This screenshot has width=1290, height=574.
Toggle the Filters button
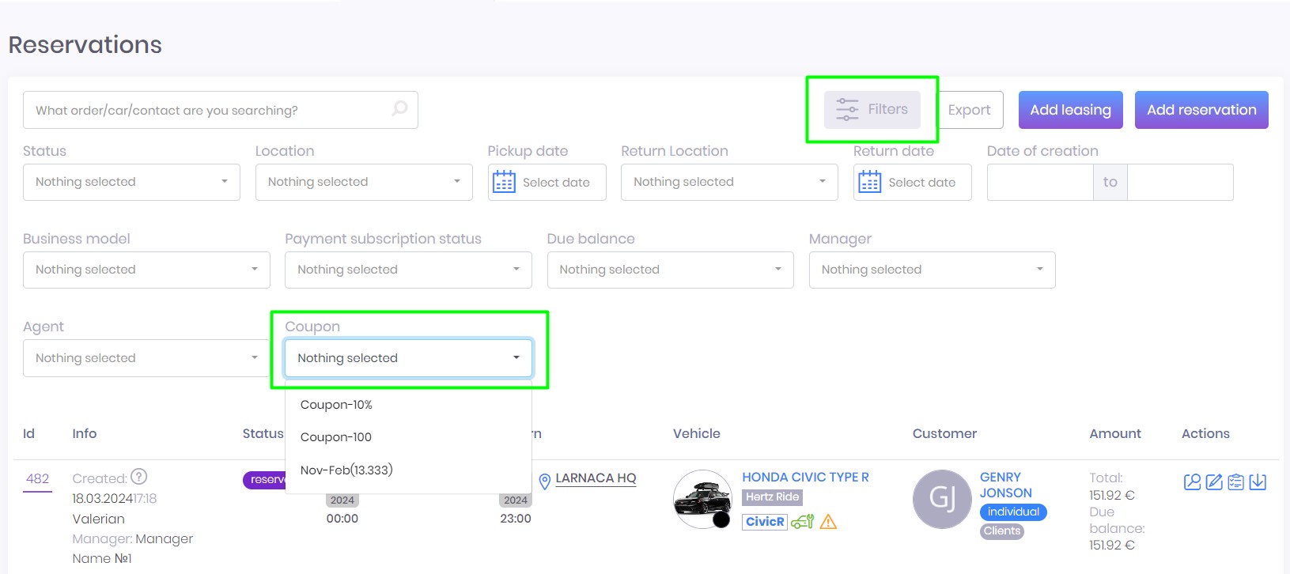[x=872, y=110]
